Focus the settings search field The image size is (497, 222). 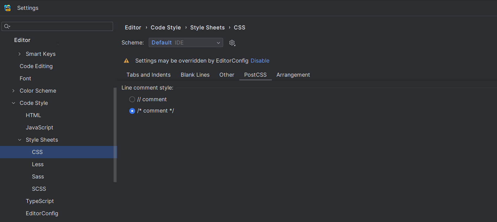tap(57, 26)
